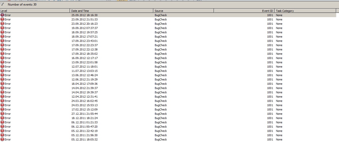
Task: Click error icon for 13.06.2012 12:46:24 event
Action: (x=2, y=75)
